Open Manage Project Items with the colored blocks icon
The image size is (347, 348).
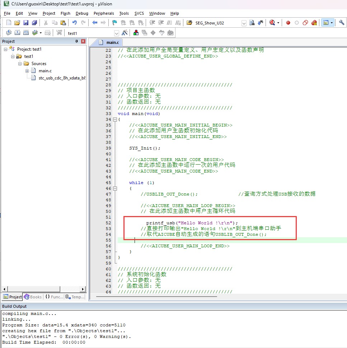pyautogui.click(x=136, y=33)
